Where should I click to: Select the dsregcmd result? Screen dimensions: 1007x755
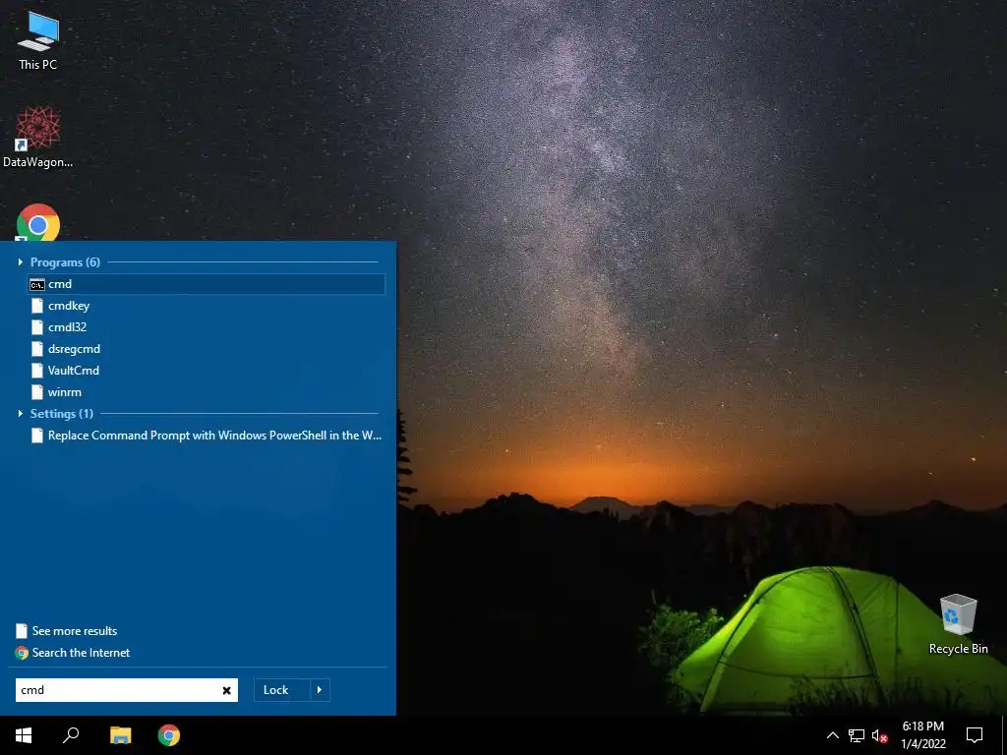pyautogui.click(x=207, y=349)
